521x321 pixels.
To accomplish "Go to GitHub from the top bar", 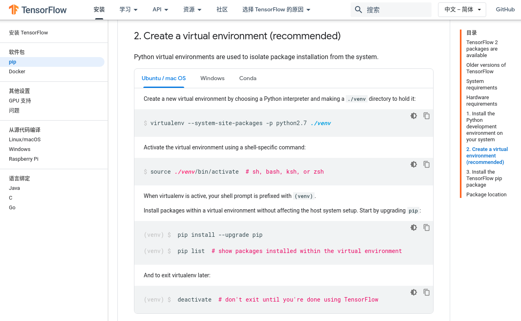I will (x=505, y=9).
